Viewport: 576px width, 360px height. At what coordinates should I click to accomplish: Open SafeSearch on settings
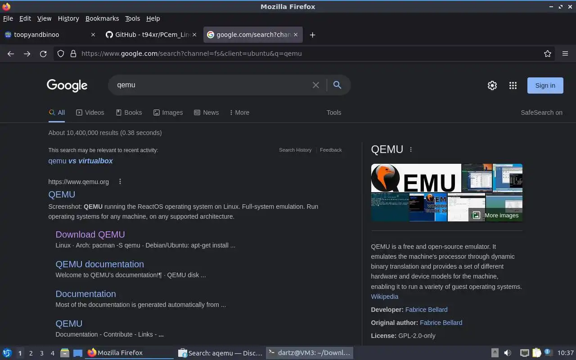[541, 112]
